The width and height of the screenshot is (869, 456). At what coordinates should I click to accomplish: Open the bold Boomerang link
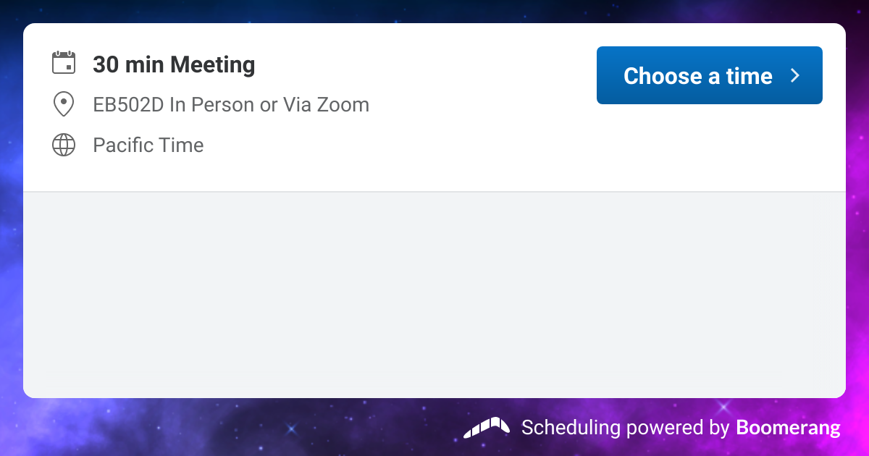[788, 428]
